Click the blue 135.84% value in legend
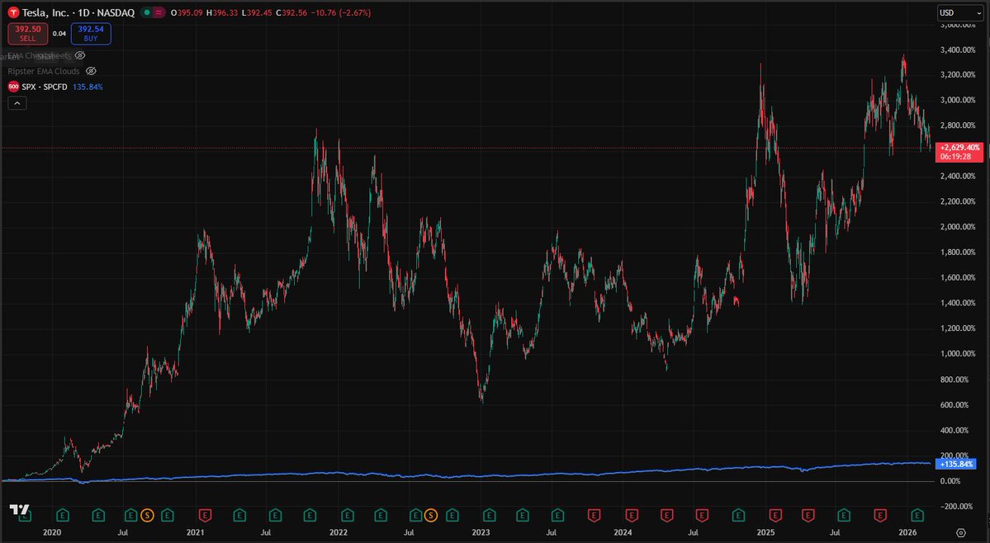Image resolution: width=990 pixels, height=543 pixels. coord(88,87)
